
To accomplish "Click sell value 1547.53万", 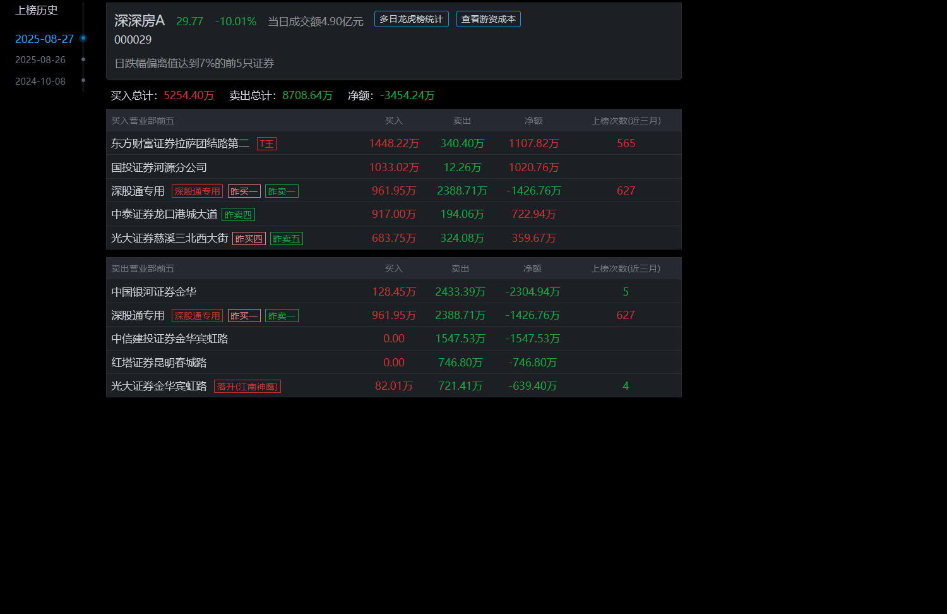I will pyautogui.click(x=460, y=339).
